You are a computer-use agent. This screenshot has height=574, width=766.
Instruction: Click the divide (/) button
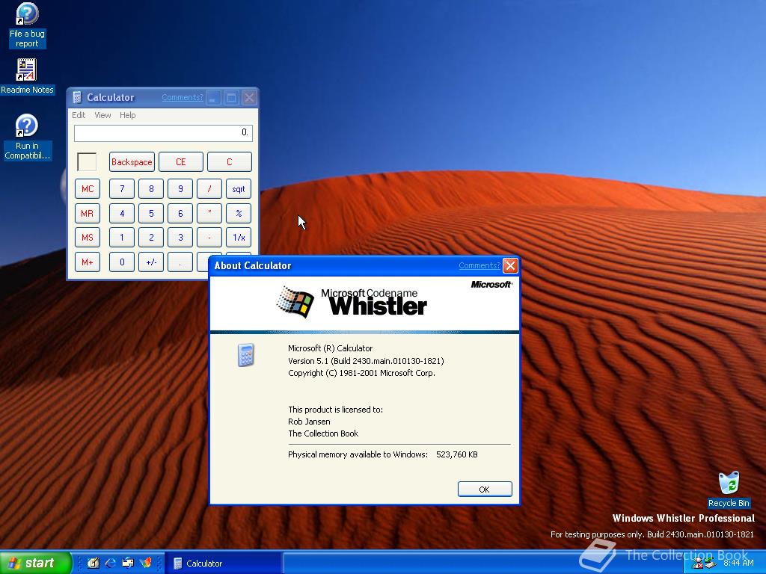[x=209, y=189]
